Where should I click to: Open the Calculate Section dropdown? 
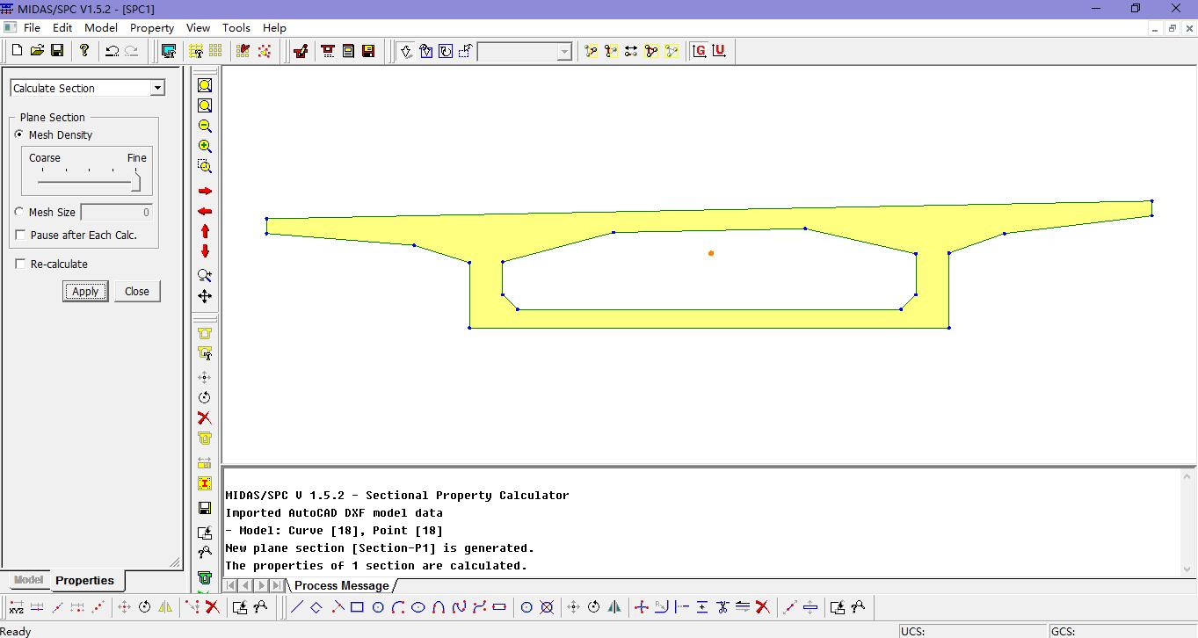pos(157,88)
